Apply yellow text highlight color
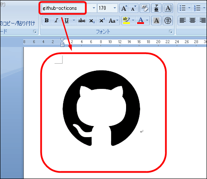Screen dimensions: 207x179 click(126, 21)
